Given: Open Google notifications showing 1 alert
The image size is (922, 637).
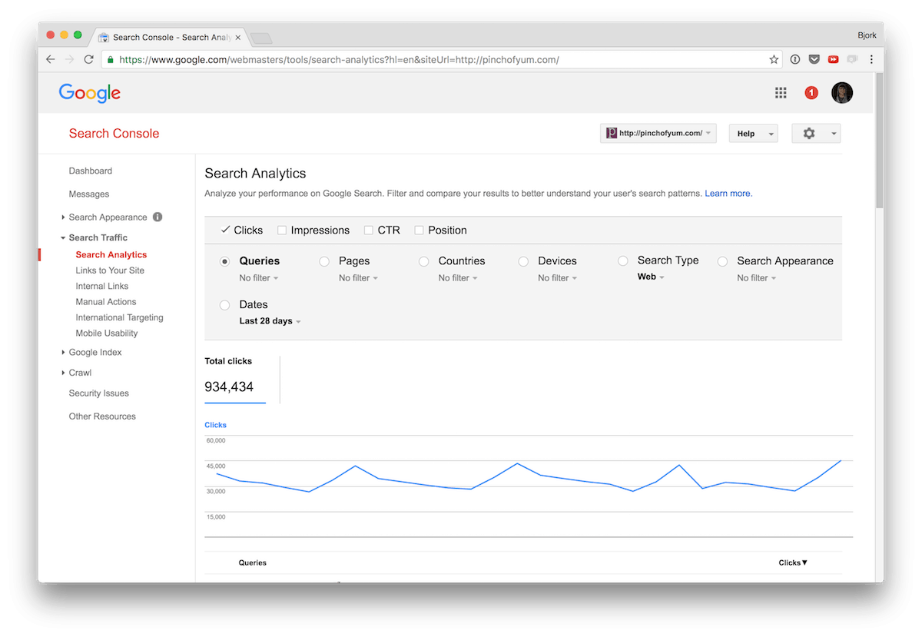Looking at the screenshot, I should 811,92.
